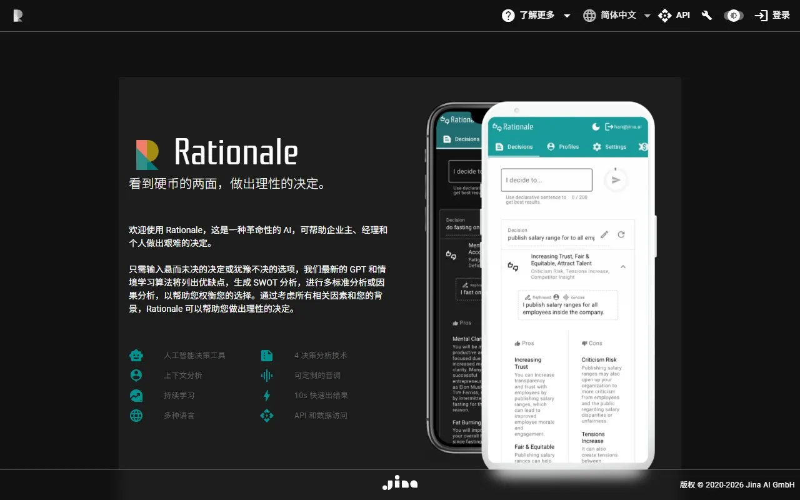The height and width of the screenshot is (500, 800).
Task: Click the lightning bolt icon beside 10s 快速出结果
Action: (267, 396)
